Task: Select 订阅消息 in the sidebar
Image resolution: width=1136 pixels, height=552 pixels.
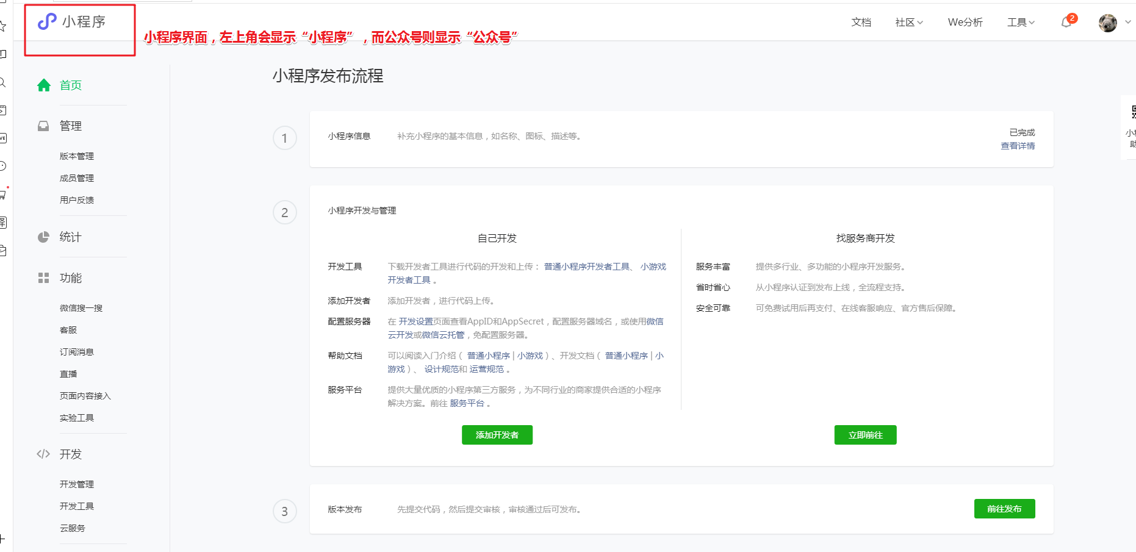Action: [x=77, y=352]
